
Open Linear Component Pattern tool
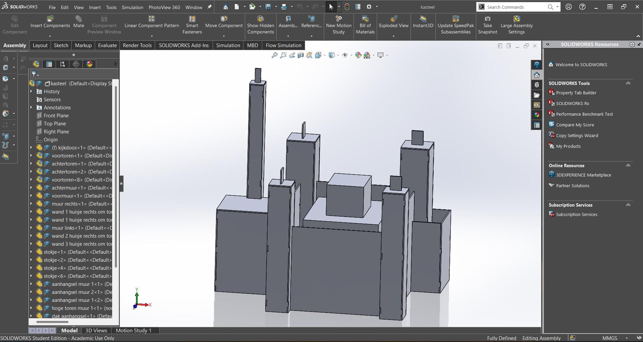[152, 22]
